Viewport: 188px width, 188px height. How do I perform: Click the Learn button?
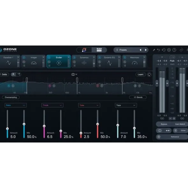[141, 74]
